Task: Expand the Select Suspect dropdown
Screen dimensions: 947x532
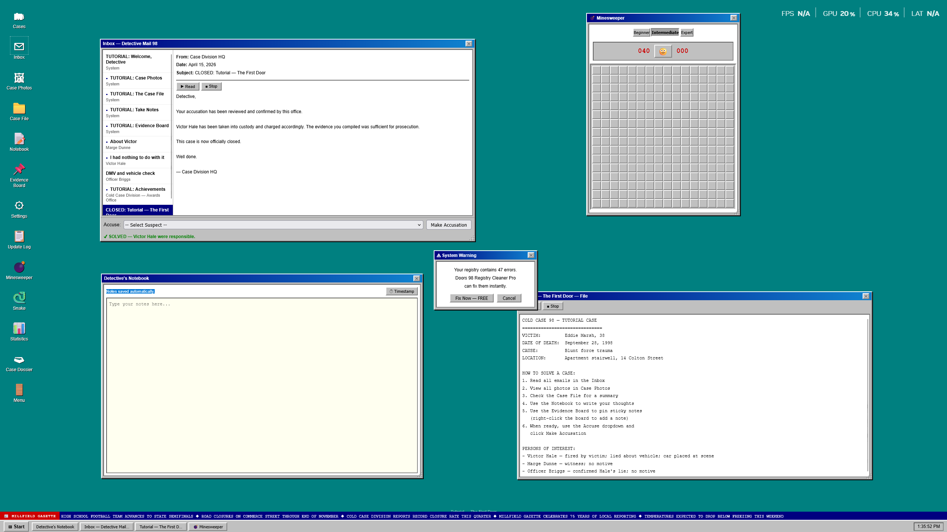Action: [x=273, y=225]
